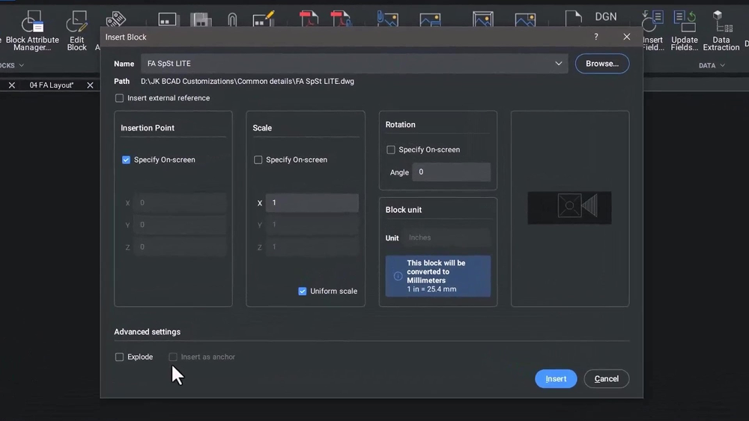The width and height of the screenshot is (749, 421).
Task: Click the help question mark in Insert Block
Action: [x=596, y=37]
